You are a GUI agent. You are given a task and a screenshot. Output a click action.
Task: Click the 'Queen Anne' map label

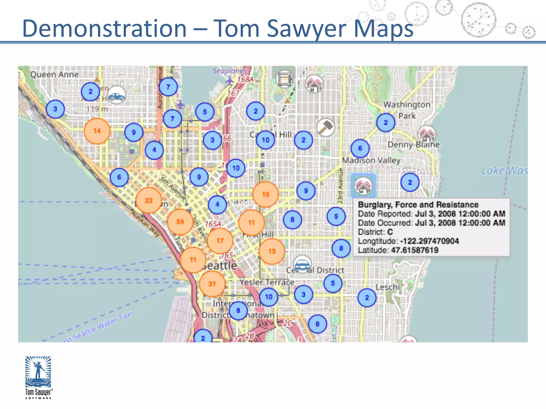click(54, 74)
